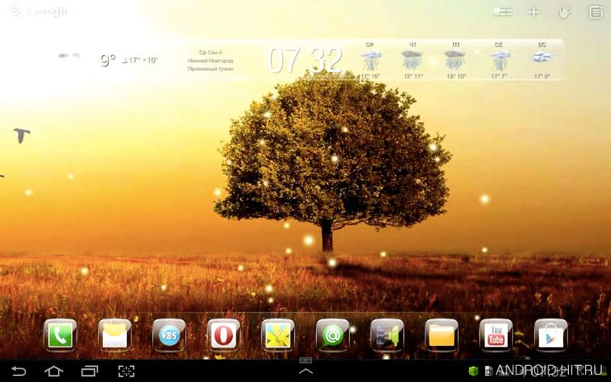Tap the weather widget location text
The image size is (611, 382).
[211, 60]
